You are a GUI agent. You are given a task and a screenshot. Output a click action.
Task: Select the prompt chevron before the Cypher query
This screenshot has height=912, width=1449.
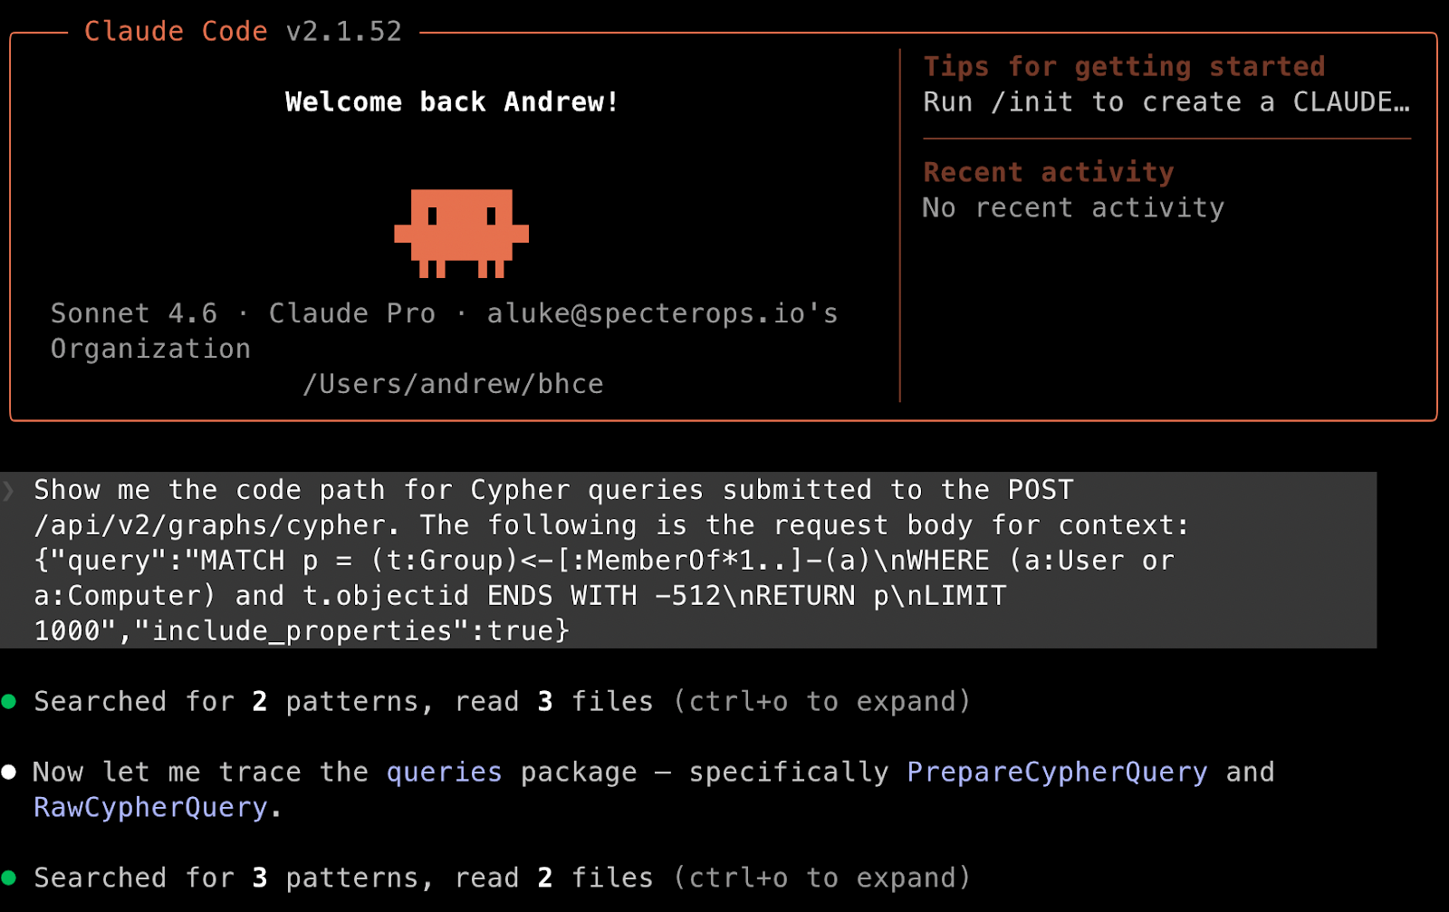[x=9, y=489]
